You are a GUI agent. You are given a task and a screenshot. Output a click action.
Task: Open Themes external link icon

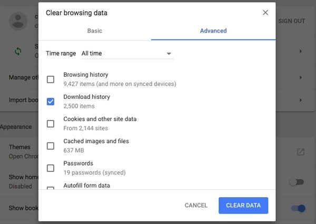pyautogui.click(x=301, y=152)
